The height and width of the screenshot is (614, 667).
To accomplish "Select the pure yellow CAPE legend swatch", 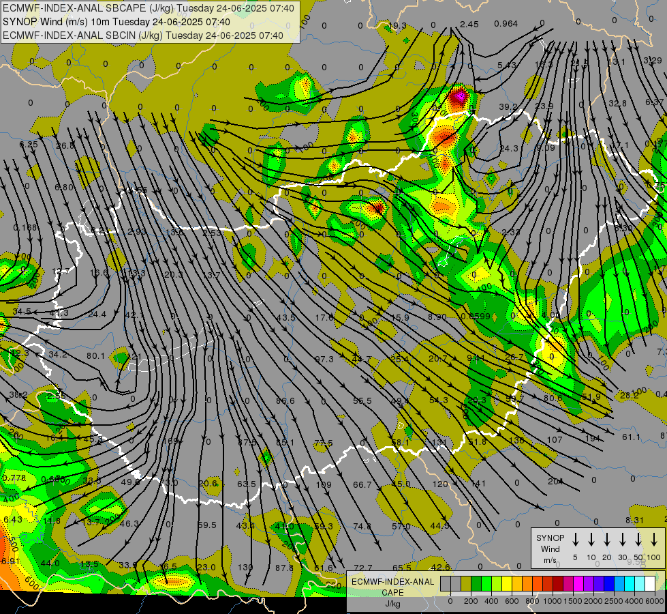I will [x=507, y=584].
